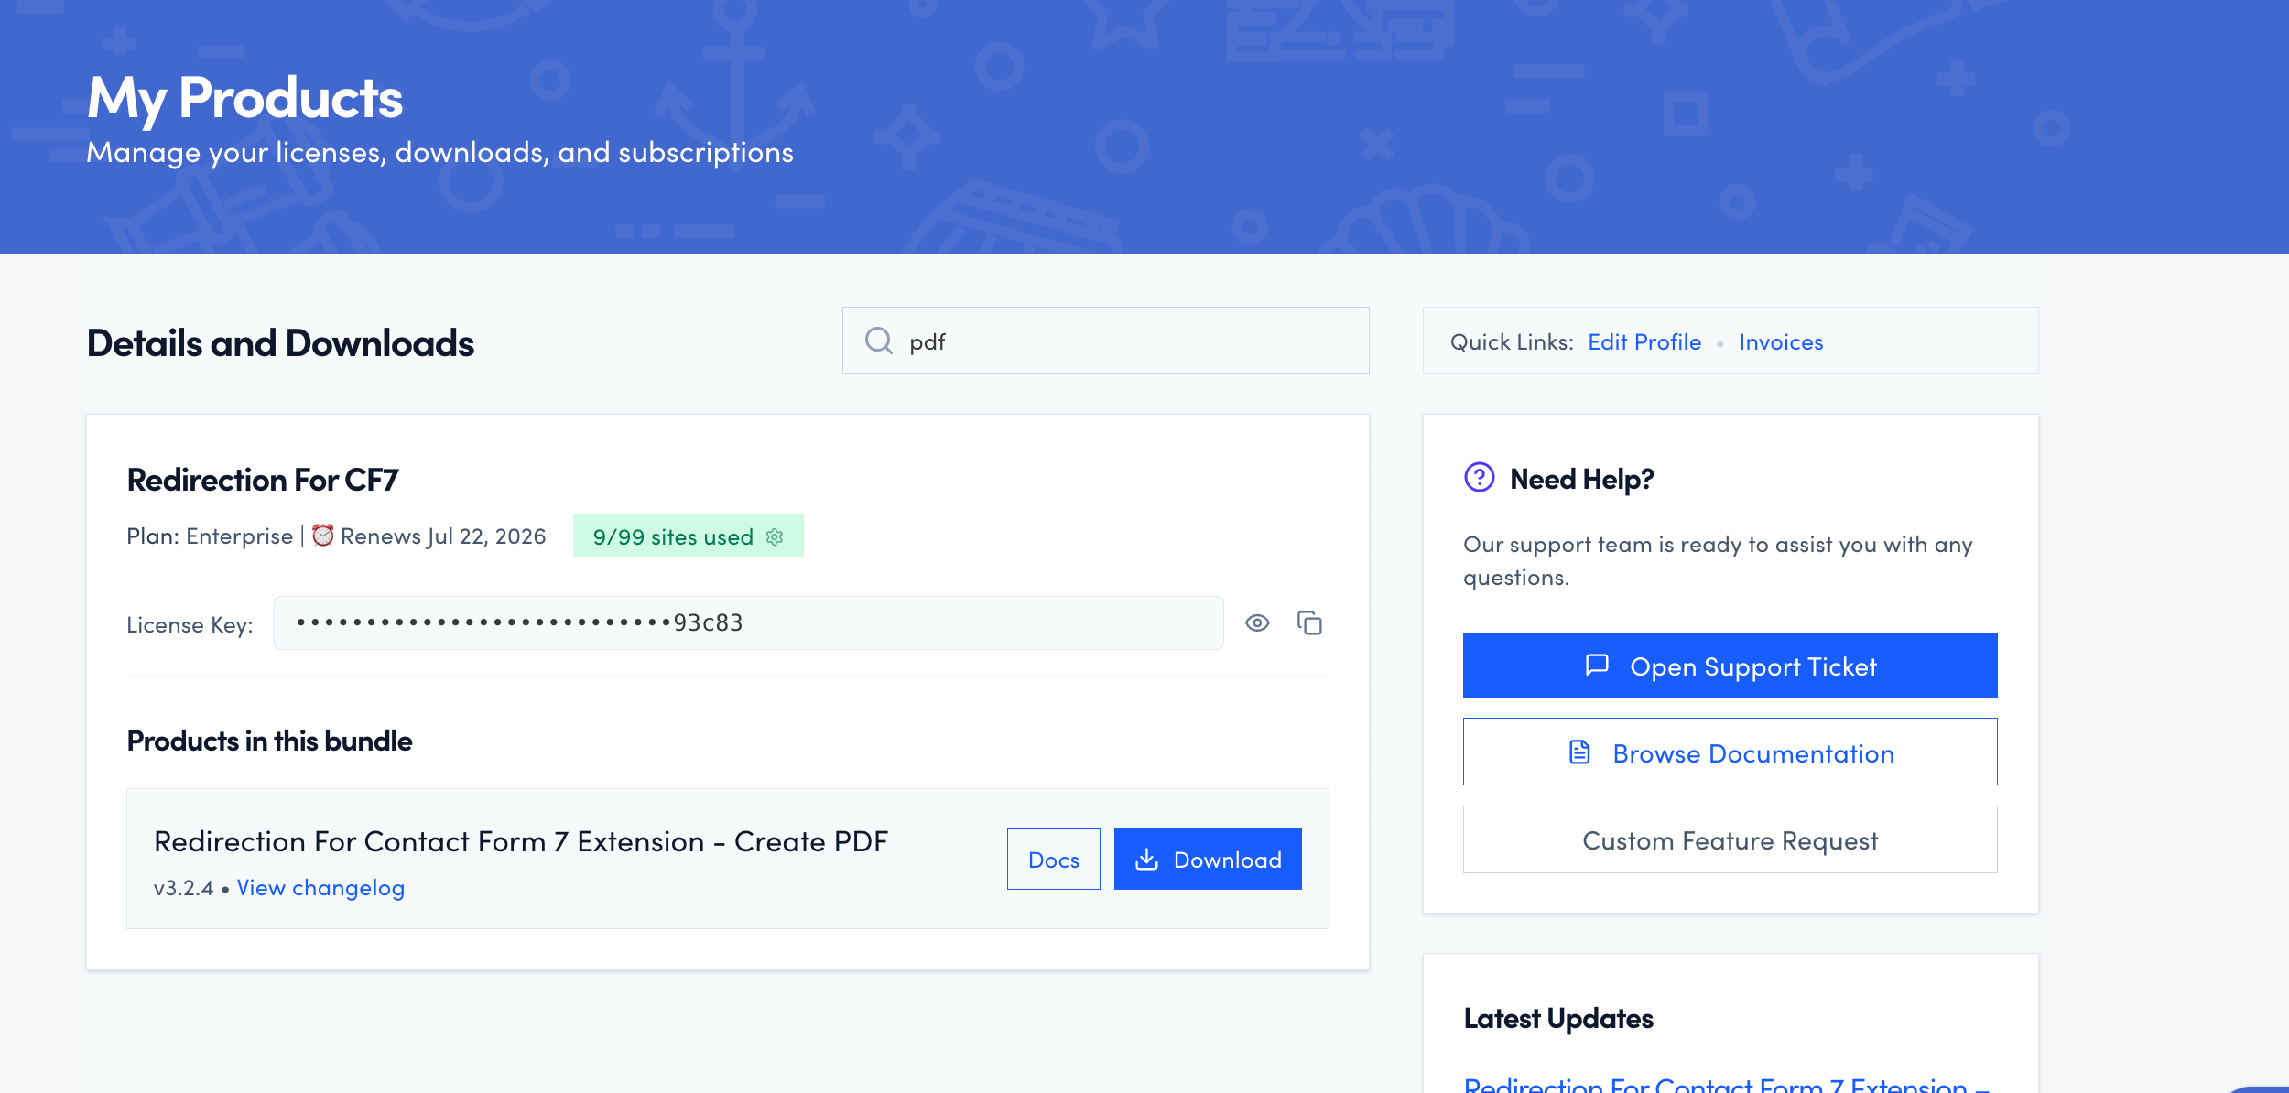Click the 9/99 sites used badge
Viewport: 2289px width, 1093px height.
click(x=673, y=537)
